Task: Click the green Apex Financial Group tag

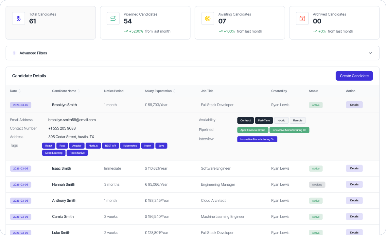Action: (253, 130)
